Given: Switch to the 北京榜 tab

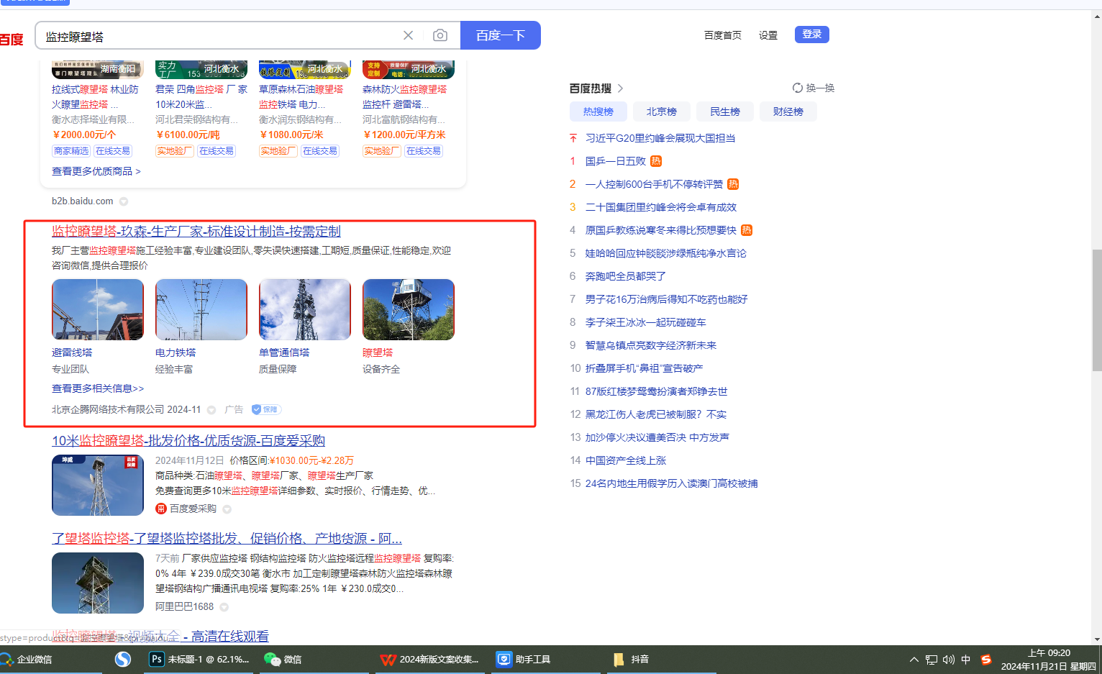Looking at the screenshot, I should pyautogui.click(x=662, y=111).
